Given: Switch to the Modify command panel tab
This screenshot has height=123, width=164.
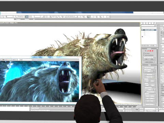Looking at the screenshot, I should click(145, 23).
